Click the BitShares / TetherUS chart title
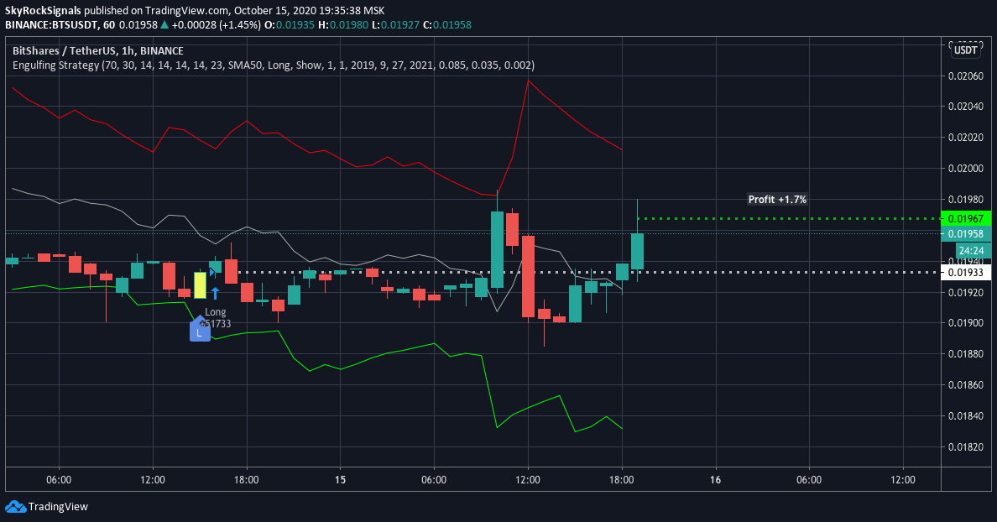 point(98,51)
